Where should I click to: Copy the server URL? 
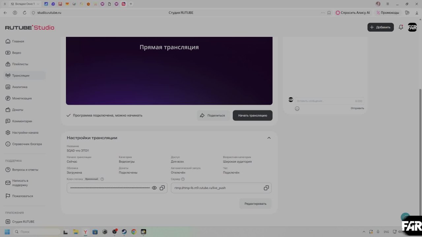[266, 188]
